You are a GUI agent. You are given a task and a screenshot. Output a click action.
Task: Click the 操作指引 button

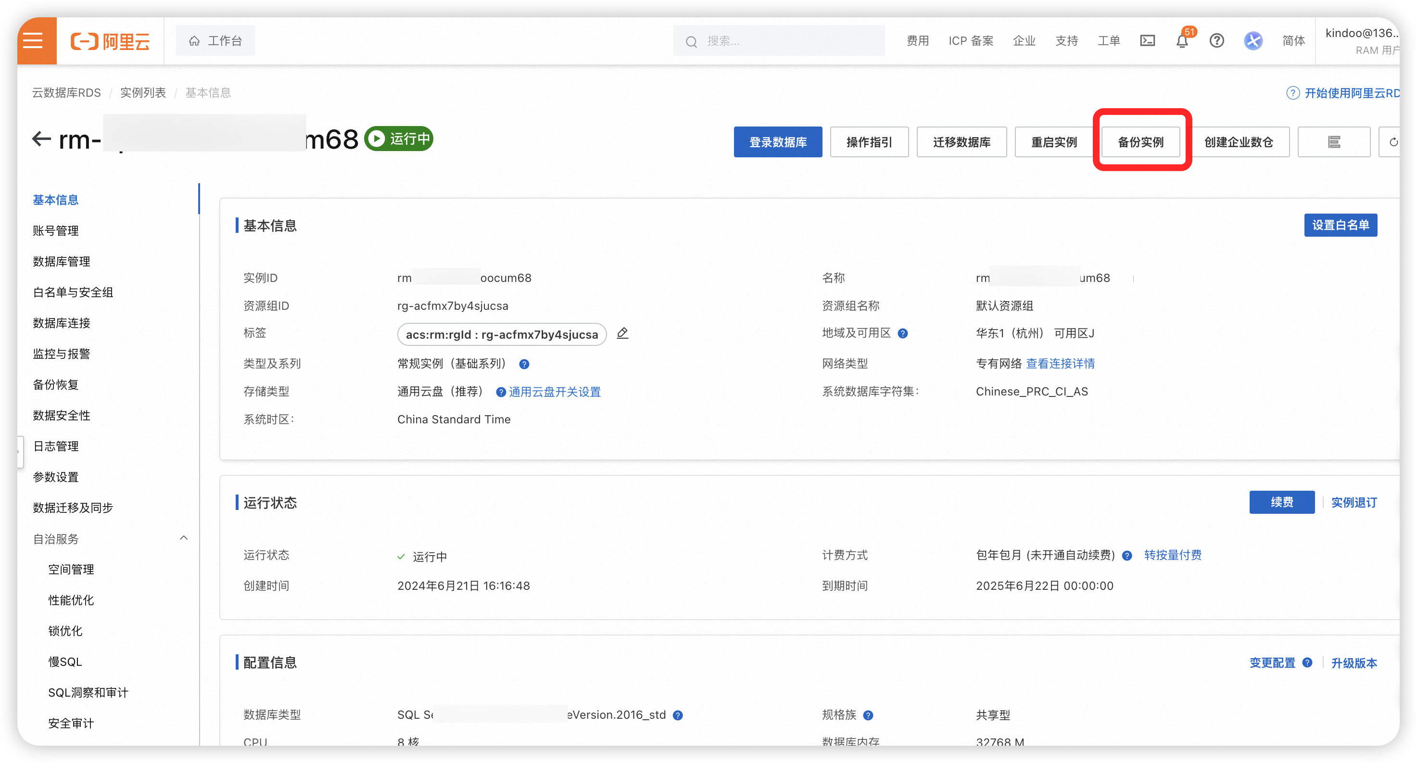(869, 142)
